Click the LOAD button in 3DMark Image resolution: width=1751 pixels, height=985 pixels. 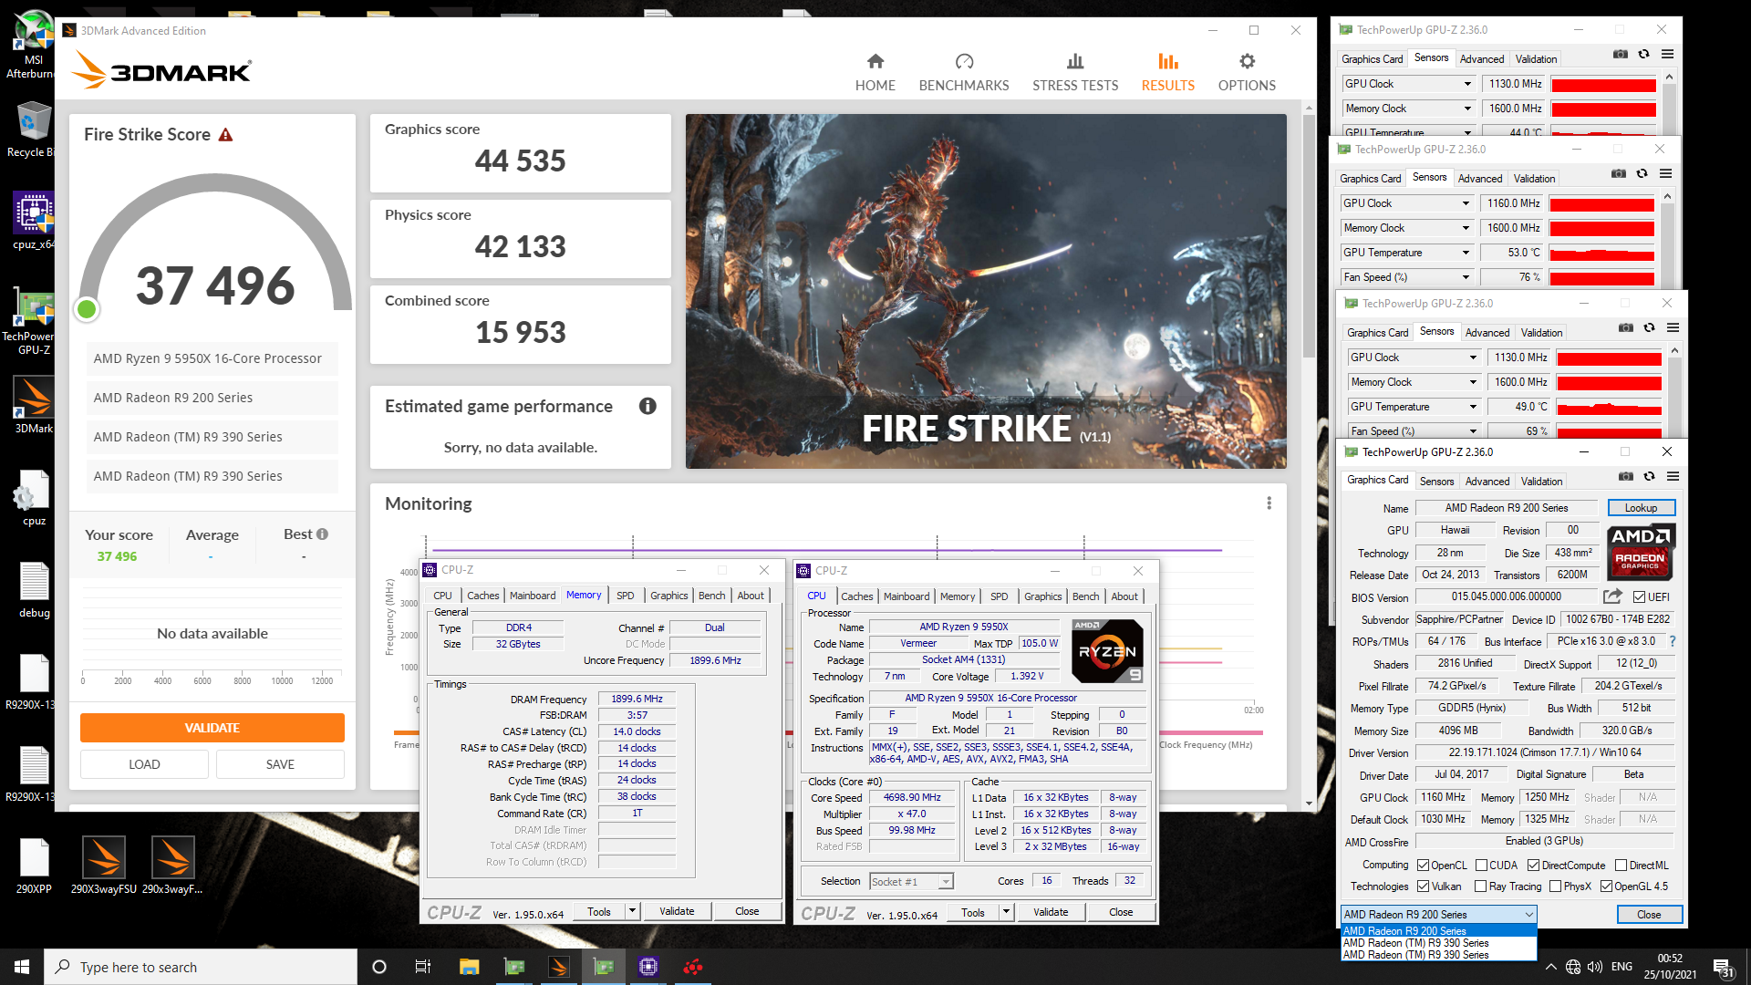(x=144, y=764)
